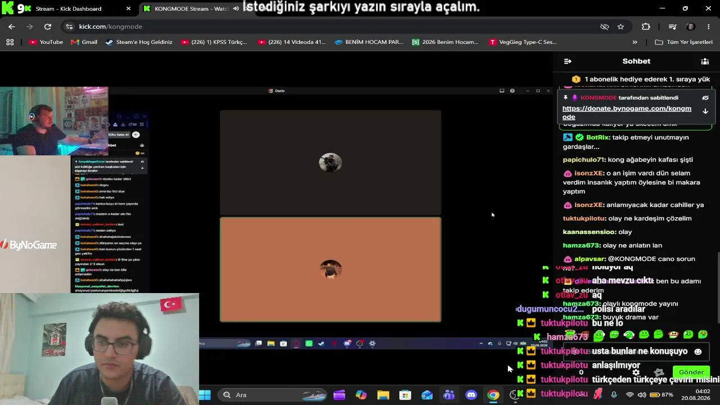Click the tab audio speaker icon on KONGMODE tab

point(236,8)
